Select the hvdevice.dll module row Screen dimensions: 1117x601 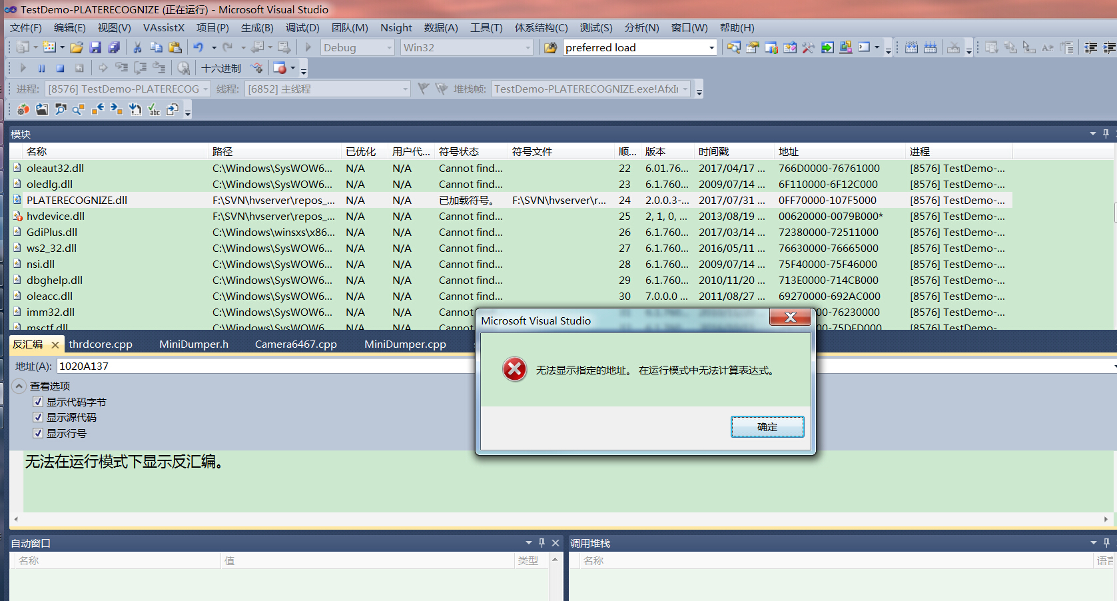(x=511, y=216)
